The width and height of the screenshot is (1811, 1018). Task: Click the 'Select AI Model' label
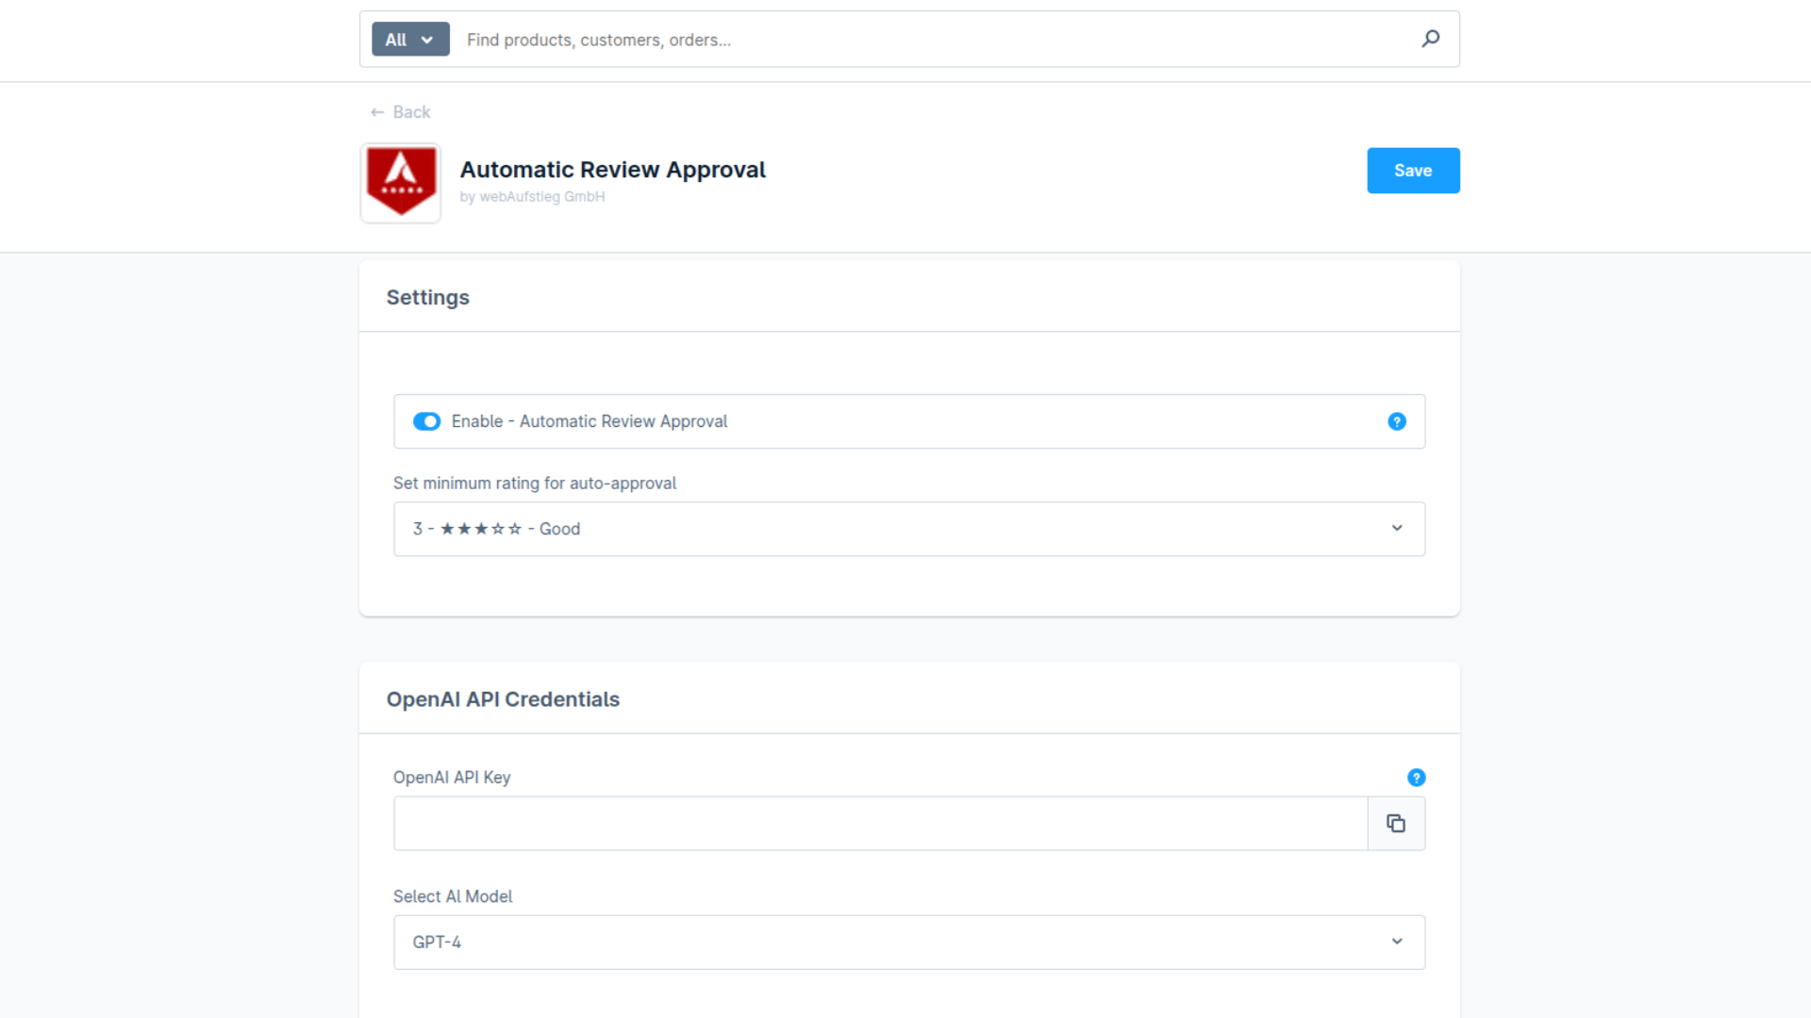point(453,896)
